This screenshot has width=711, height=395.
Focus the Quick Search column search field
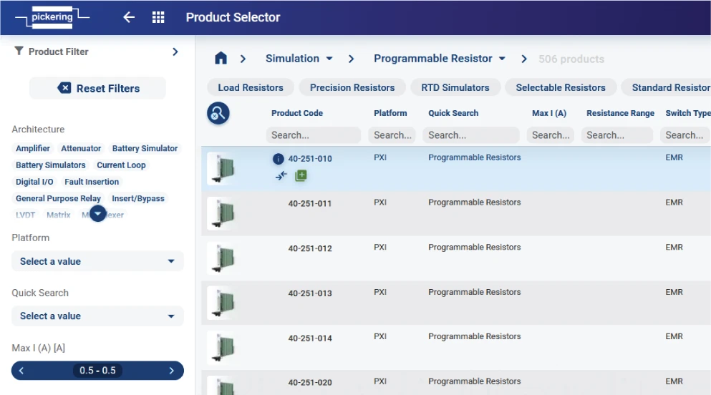(x=470, y=135)
